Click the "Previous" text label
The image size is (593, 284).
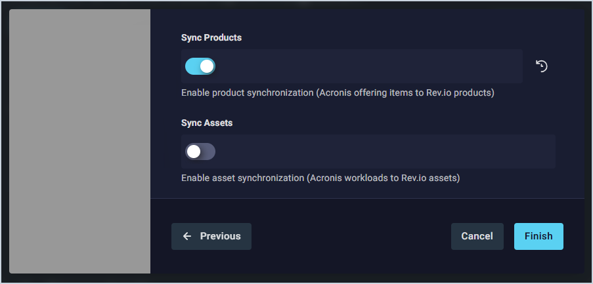click(x=221, y=236)
